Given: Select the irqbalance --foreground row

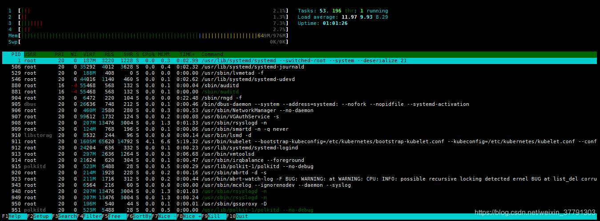Looking at the screenshot, I should (x=300, y=160).
